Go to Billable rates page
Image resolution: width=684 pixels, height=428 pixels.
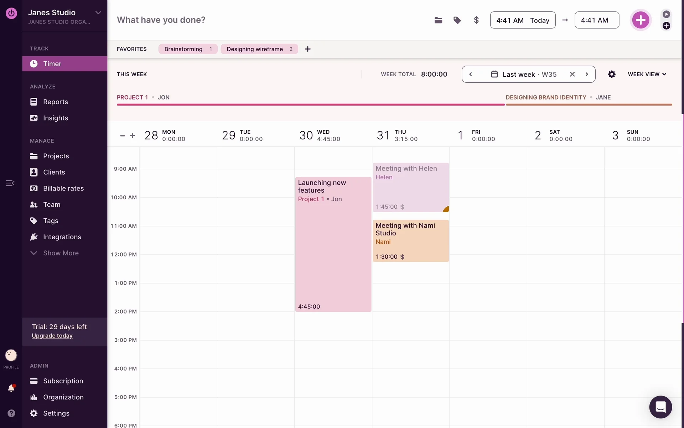coord(63,188)
